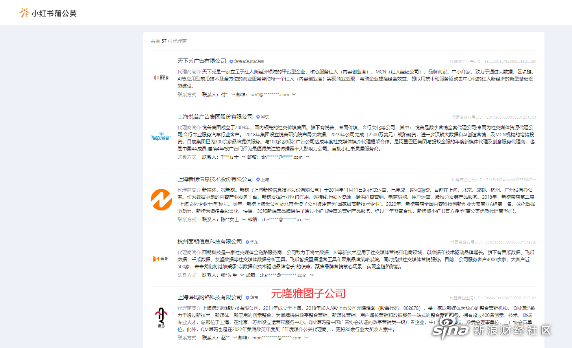Click 代理商简介 label in 新榜 entry
Screen dimensions: 572x348
(189, 190)
